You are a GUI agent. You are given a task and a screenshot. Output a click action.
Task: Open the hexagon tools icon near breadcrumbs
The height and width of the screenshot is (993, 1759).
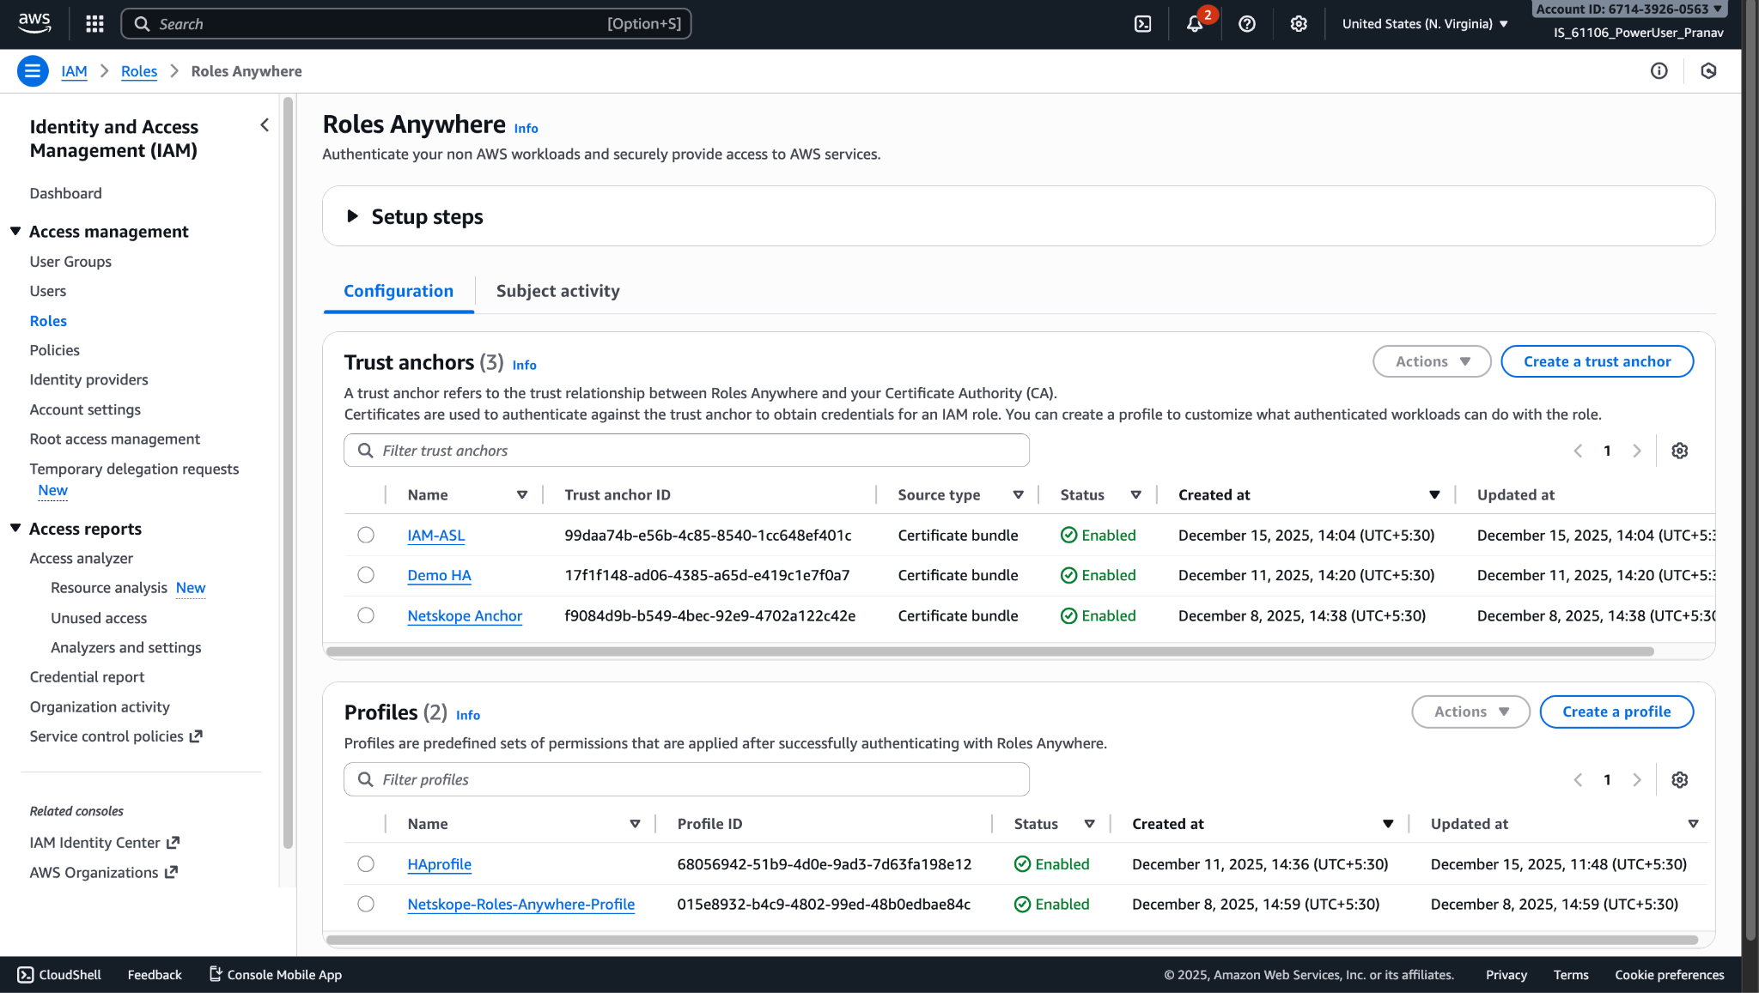click(1708, 71)
